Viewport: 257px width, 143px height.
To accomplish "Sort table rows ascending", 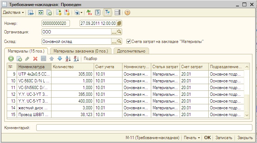I will click(x=69, y=59).
